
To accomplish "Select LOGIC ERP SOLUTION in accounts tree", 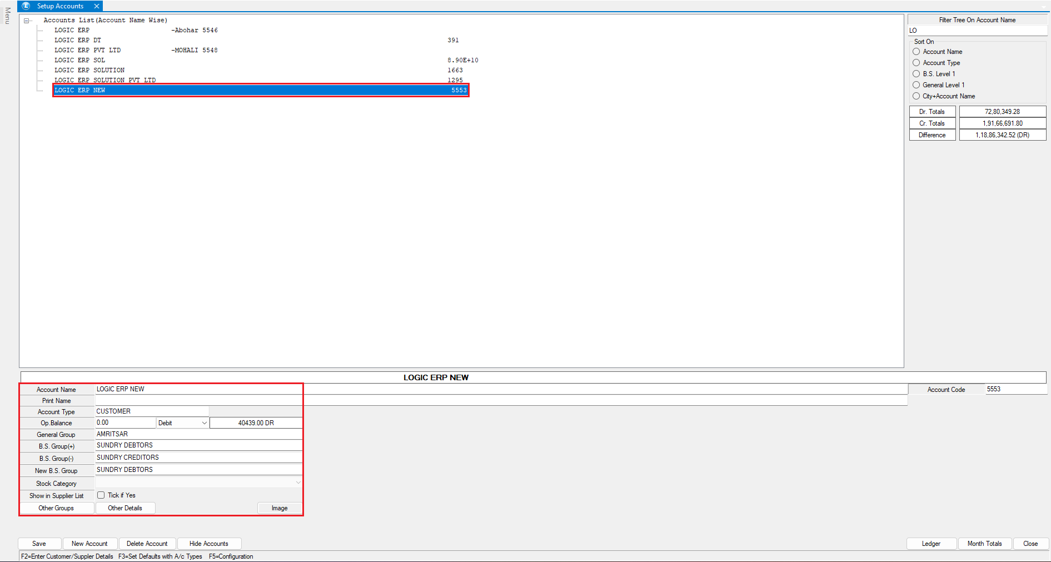I will click(x=89, y=70).
